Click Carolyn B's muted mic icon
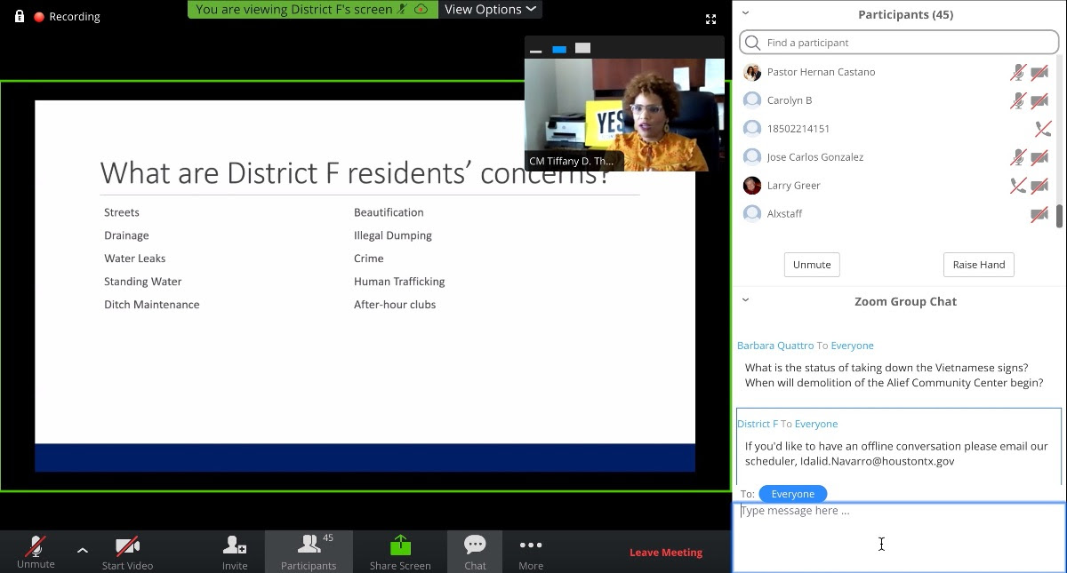The height and width of the screenshot is (573, 1067). pyautogui.click(x=1018, y=100)
